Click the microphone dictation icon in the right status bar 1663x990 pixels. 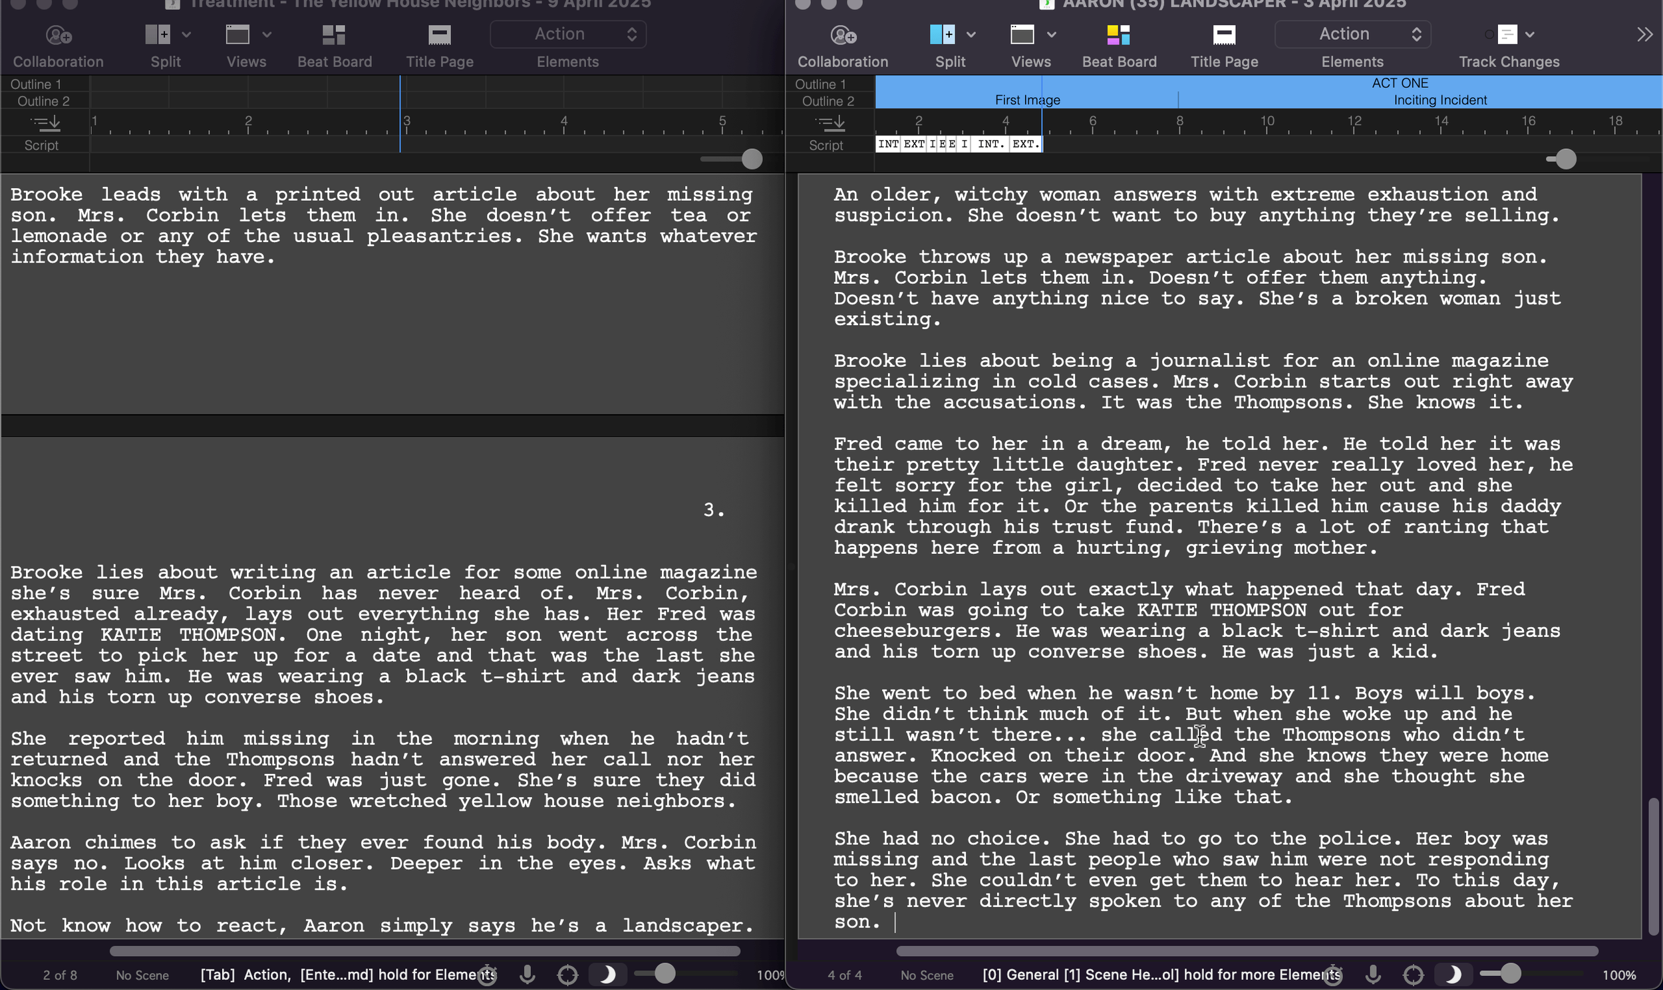coord(1373,975)
